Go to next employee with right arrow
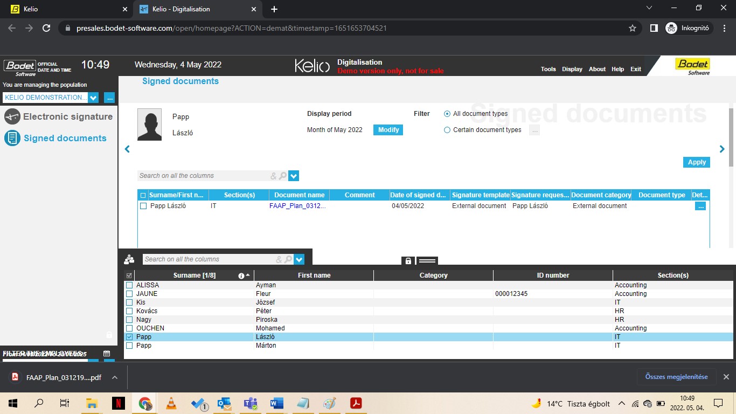The width and height of the screenshot is (736, 414). (x=722, y=149)
